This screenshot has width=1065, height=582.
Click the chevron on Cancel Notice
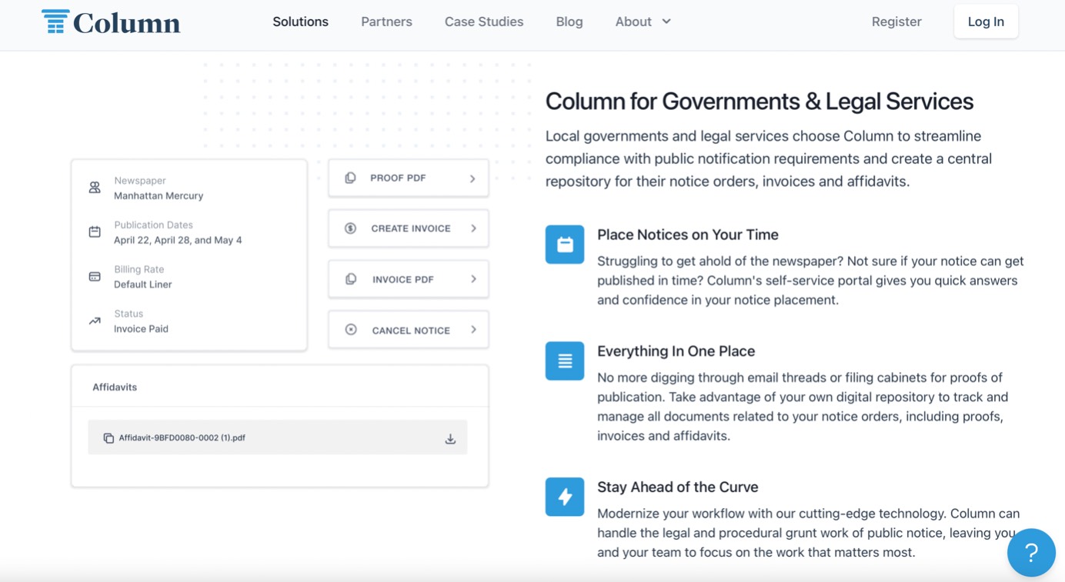pos(473,330)
